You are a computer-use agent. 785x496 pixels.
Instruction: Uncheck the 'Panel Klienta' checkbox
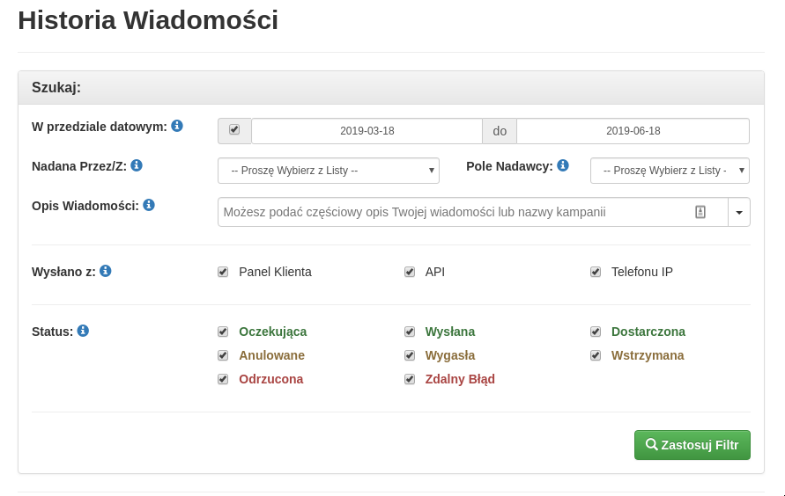223,272
